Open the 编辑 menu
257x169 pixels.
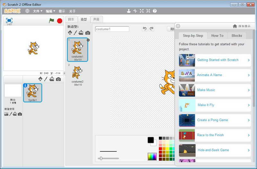[x=50, y=11]
